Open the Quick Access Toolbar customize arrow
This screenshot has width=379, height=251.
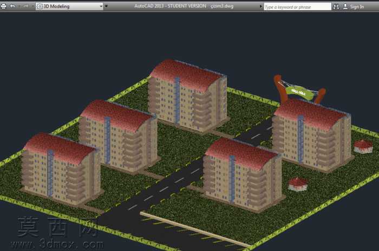tap(106, 6)
